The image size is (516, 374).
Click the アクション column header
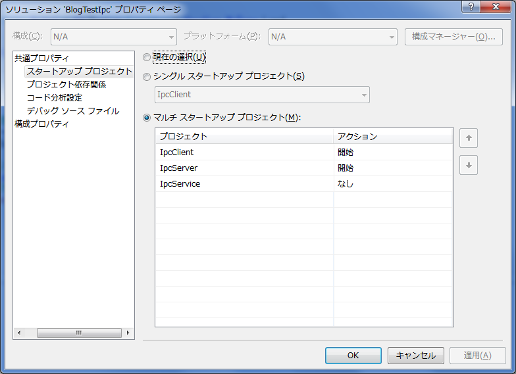(x=393, y=137)
